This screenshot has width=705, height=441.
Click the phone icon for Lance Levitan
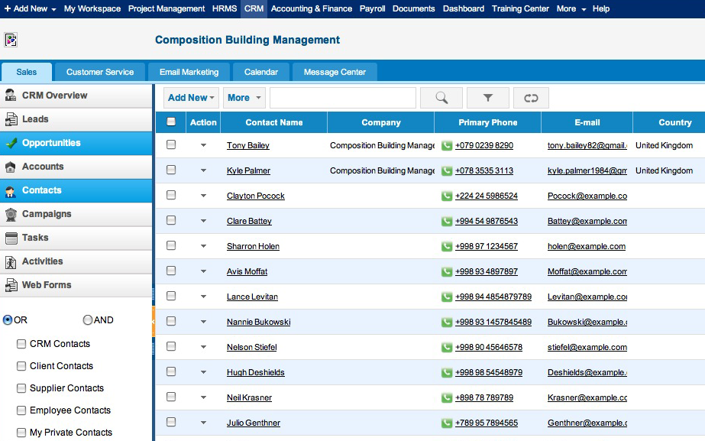point(447,297)
